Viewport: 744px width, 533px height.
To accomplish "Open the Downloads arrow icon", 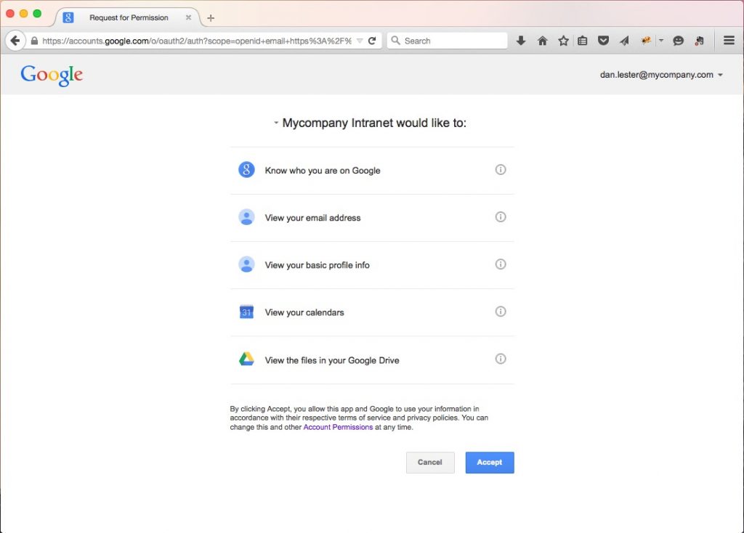I will [521, 41].
